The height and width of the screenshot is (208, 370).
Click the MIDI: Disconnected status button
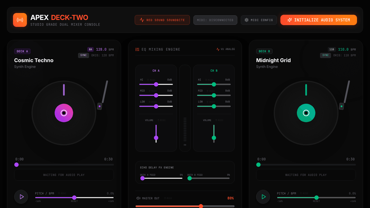[215, 20]
